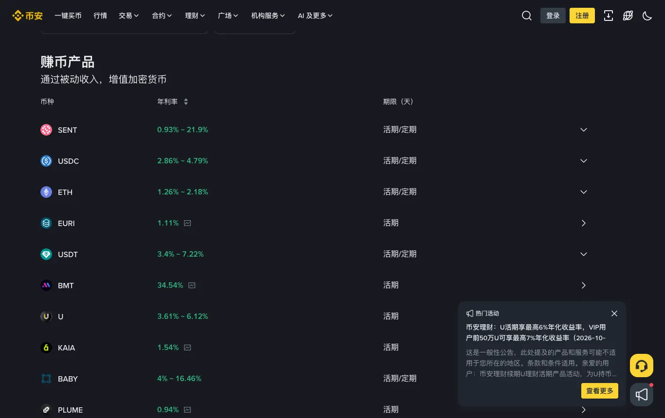Open the 广场 dropdown menu
The image size is (665, 418).
(x=228, y=16)
